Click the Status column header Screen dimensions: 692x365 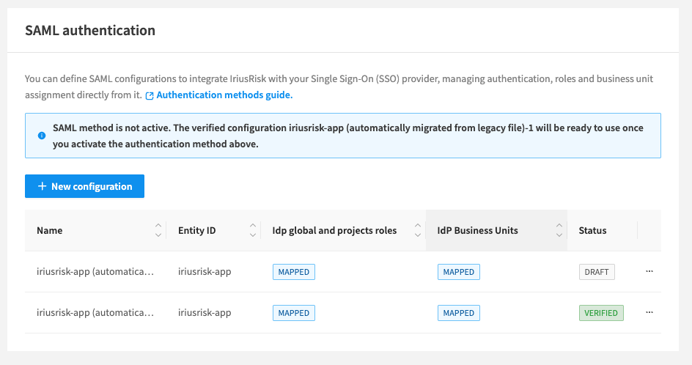coord(592,230)
